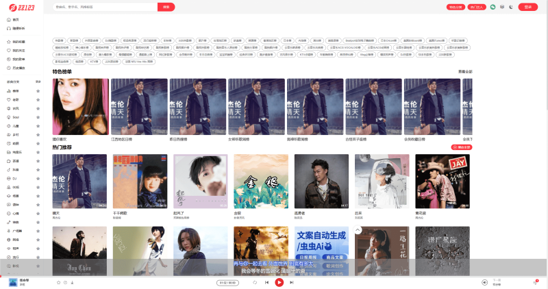Open 历史播放 playback history
548x289 pixels.
pyautogui.click(x=18, y=68)
